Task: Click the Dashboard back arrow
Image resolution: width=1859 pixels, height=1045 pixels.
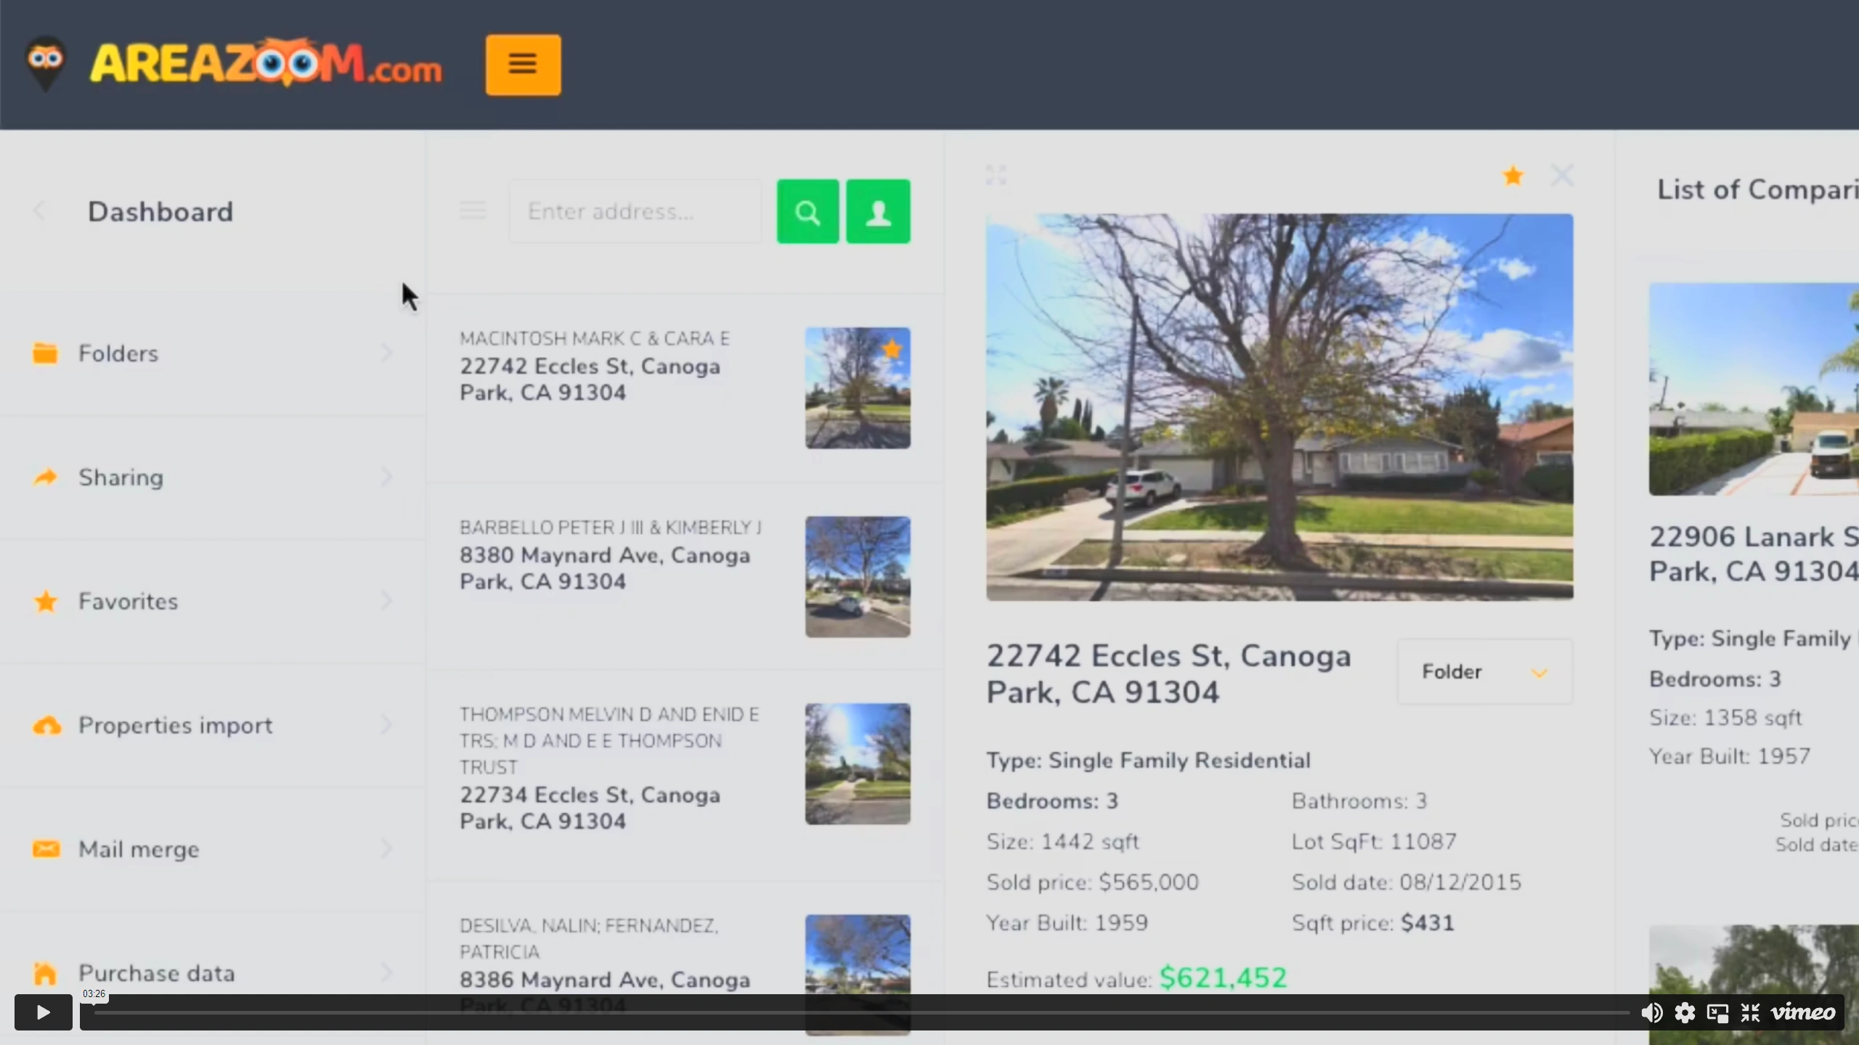Action: [39, 211]
